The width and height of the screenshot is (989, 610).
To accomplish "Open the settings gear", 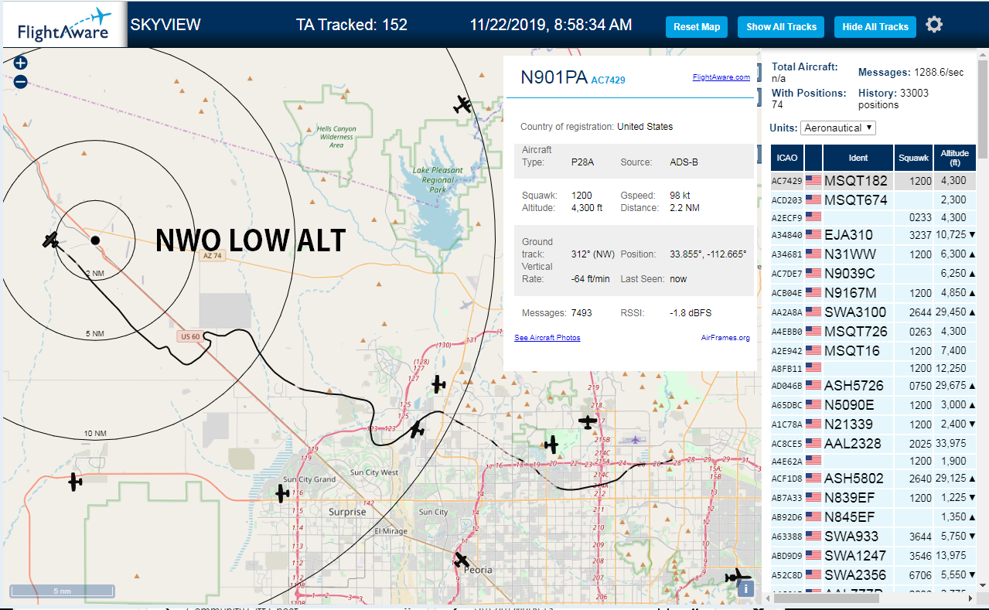I will (934, 25).
